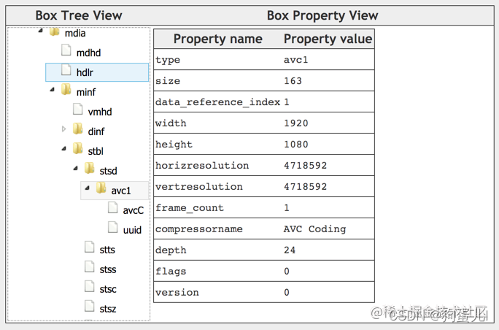
Task: Click the uuid file icon
Action: [113, 228]
